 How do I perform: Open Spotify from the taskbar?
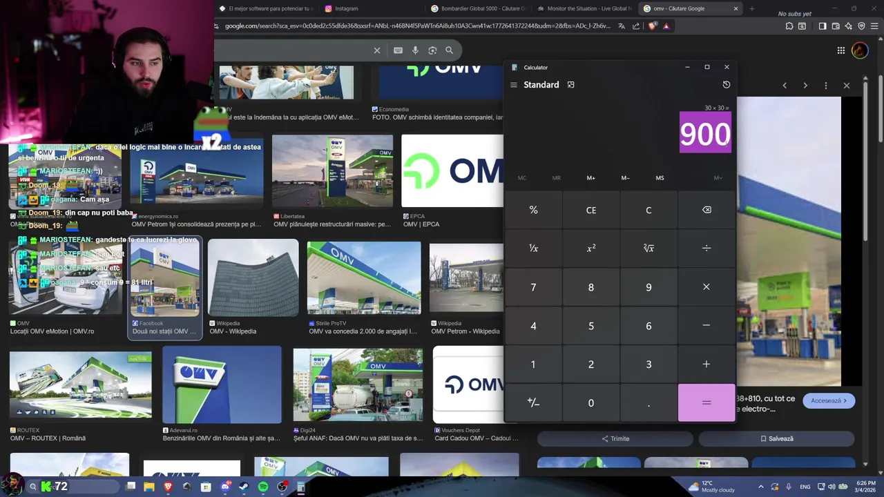click(263, 487)
